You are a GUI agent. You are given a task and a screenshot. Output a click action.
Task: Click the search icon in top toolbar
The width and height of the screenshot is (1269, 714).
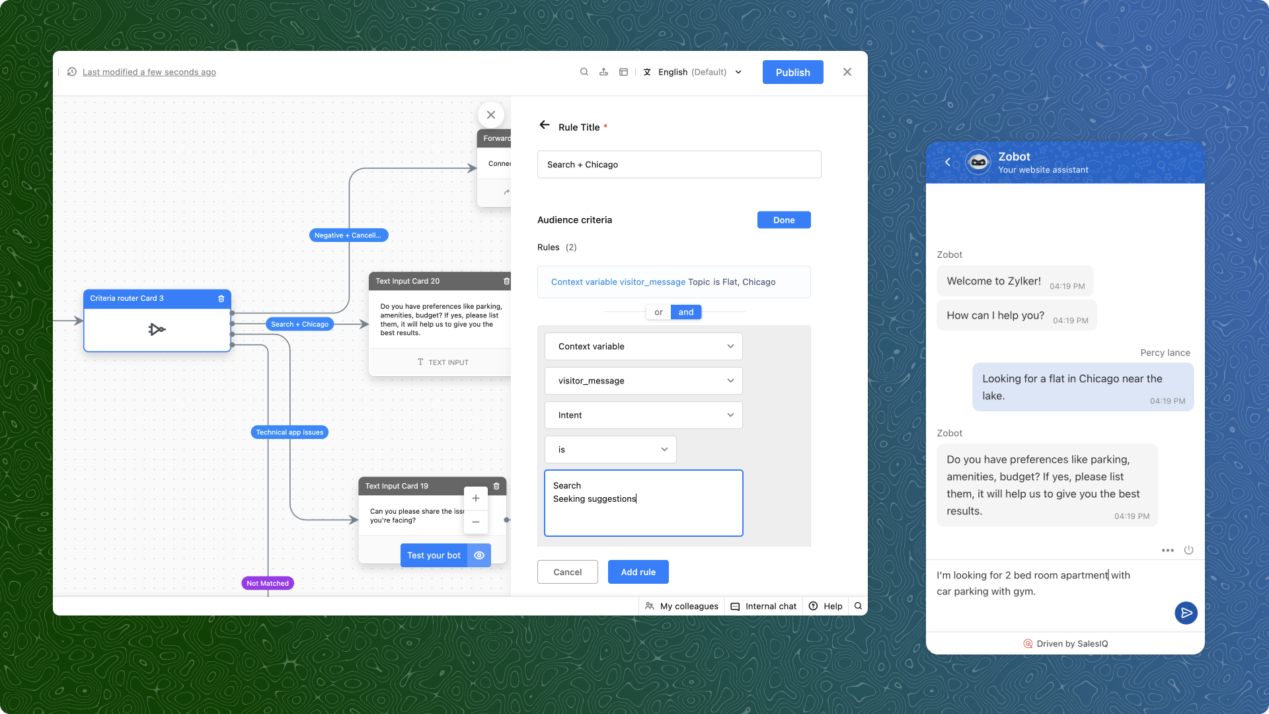(x=584, y=72)
